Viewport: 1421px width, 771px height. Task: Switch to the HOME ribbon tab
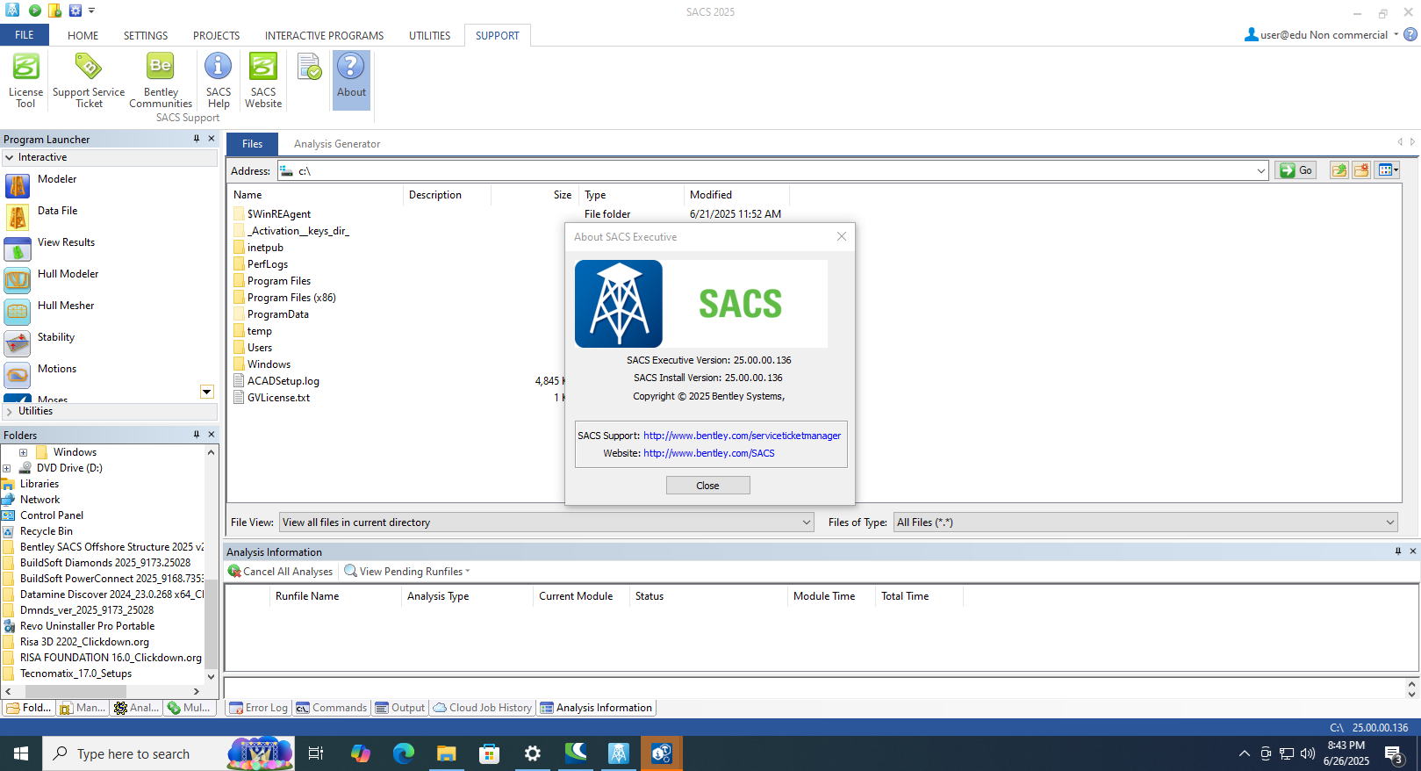pyautogui.click(x=83, y=36)
